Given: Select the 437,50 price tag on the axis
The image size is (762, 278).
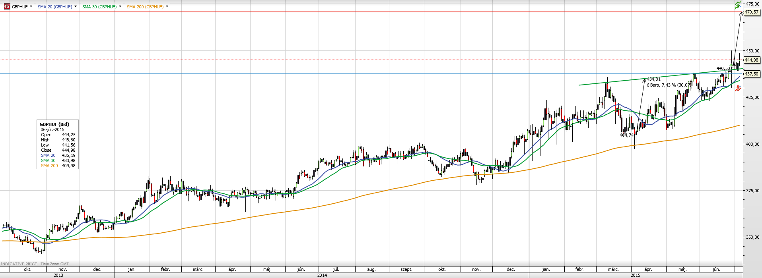Looking at the screenshot, I should 751,74.
